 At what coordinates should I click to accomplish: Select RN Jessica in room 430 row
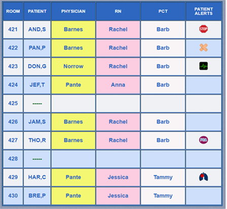click(x=118, y=196)
